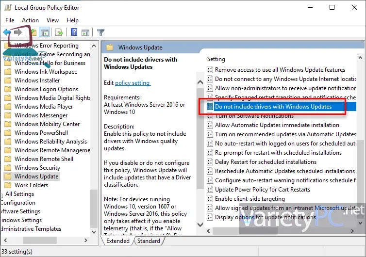Select Allow signed updates from intranet Microsoft
The image size is (366, 257).
tap(285, 208)
